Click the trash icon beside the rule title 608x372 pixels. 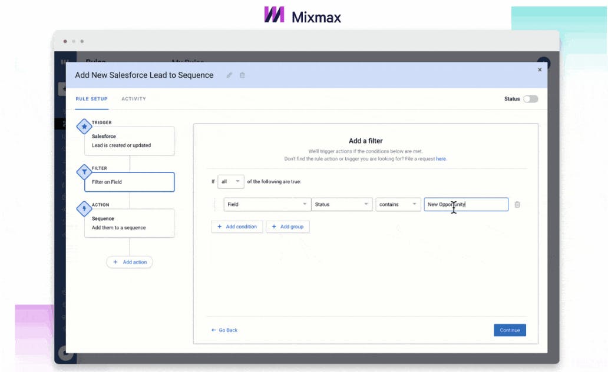[x=243, y=76]
